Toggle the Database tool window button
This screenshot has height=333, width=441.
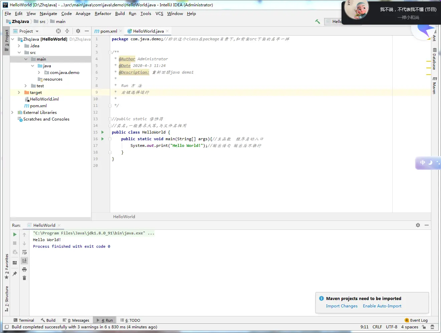pos(434,59)
